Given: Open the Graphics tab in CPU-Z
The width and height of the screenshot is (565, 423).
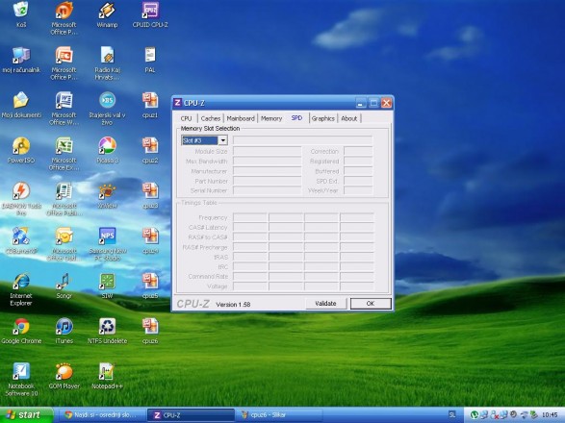Looking at the screenshot, I should 322,118.
